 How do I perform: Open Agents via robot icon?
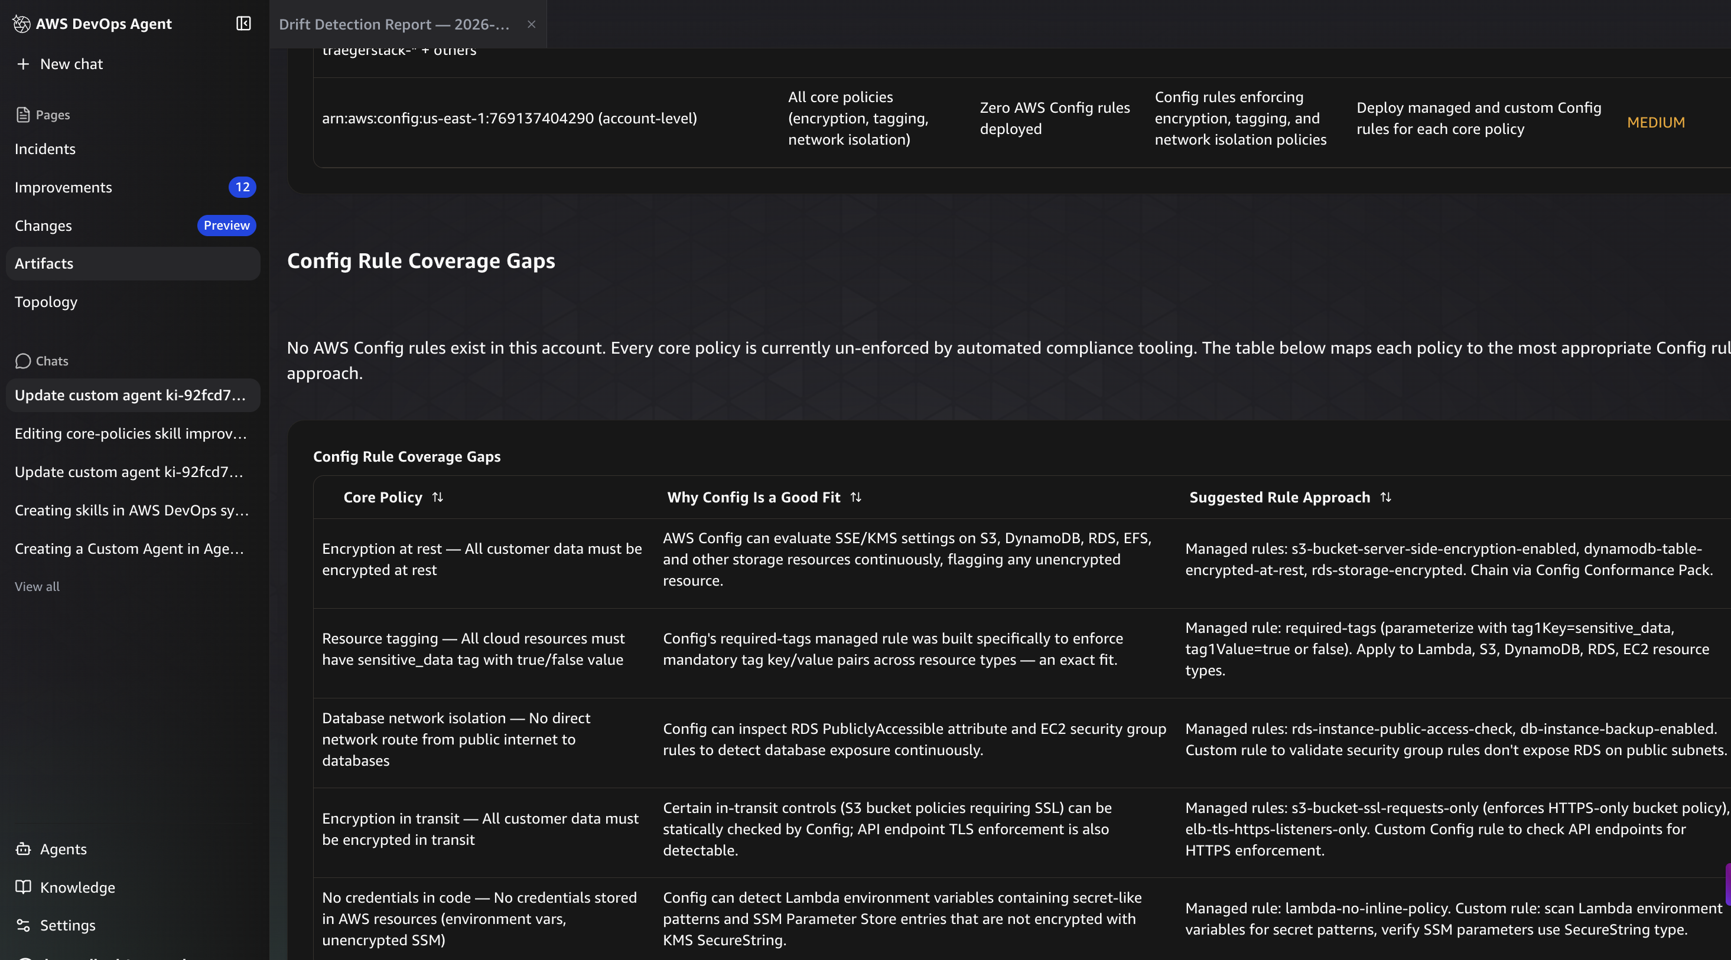(x=23, y=849)
